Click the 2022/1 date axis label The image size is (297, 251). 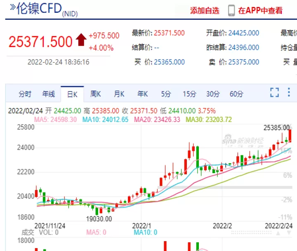coord(141,226)
